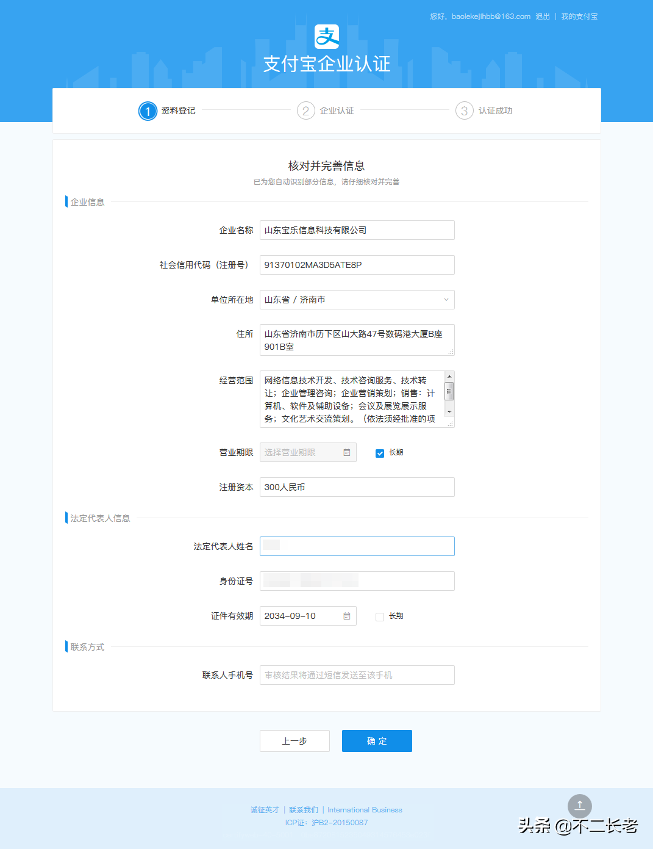
Task: Click 退出 to log out
Action: point(543,16)
